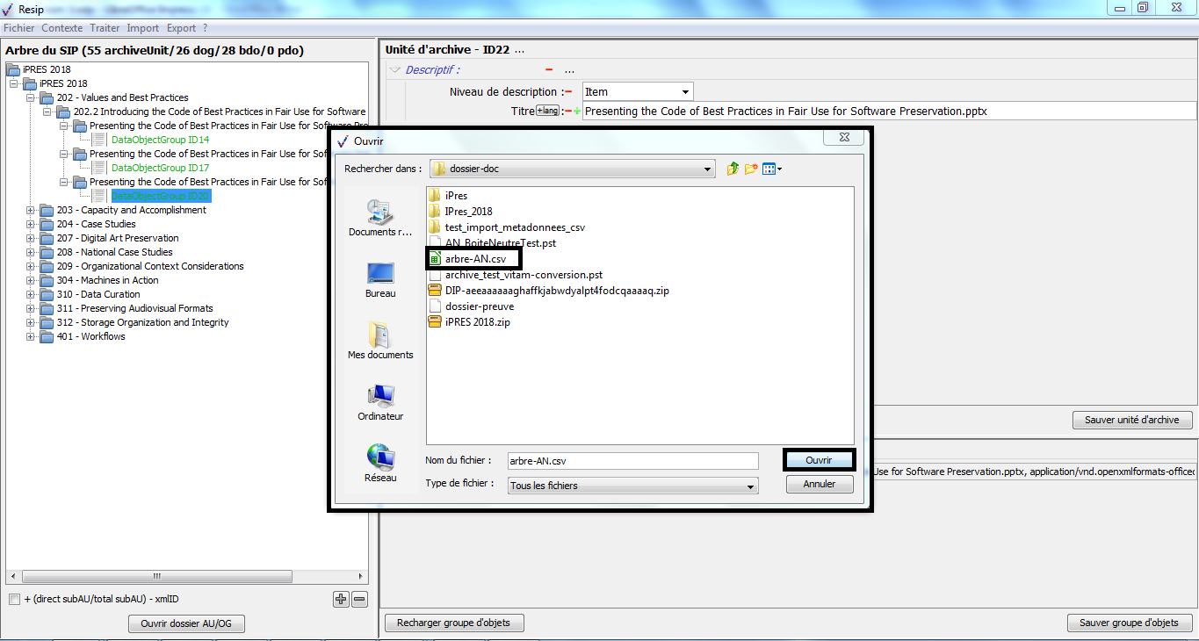Open the Traiter menu
Viewport: 1199px width, 641px height.
coord(105,28)
